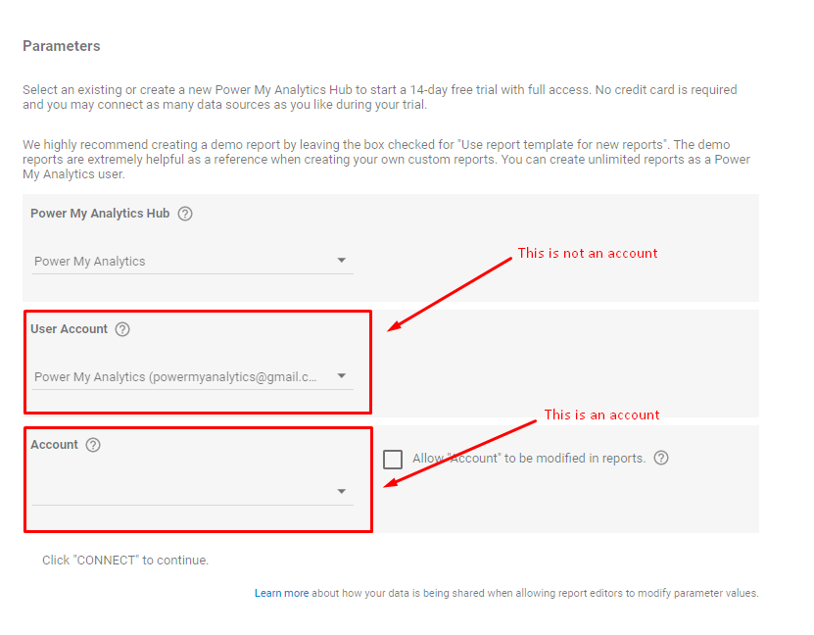
Task: Select the 'Power My Analytics' hub value field
Action: click(x=176, y=262)
